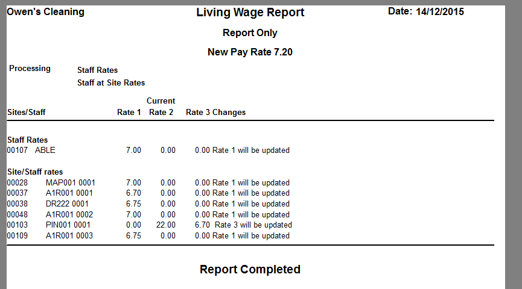Click site code PIN001 0001
The height and width of the screenshot is (289, 522).
point(68,225)
